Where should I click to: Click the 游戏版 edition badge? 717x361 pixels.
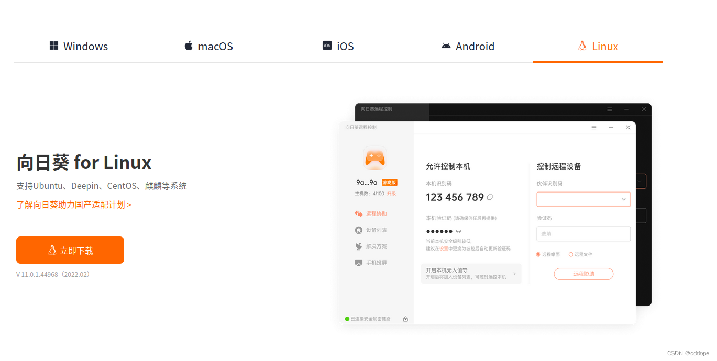click(389, 183)
